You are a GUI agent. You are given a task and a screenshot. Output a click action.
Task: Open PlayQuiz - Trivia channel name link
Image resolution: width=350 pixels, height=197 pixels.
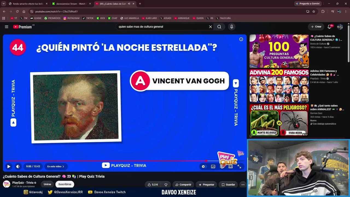[x=23, y=182]
